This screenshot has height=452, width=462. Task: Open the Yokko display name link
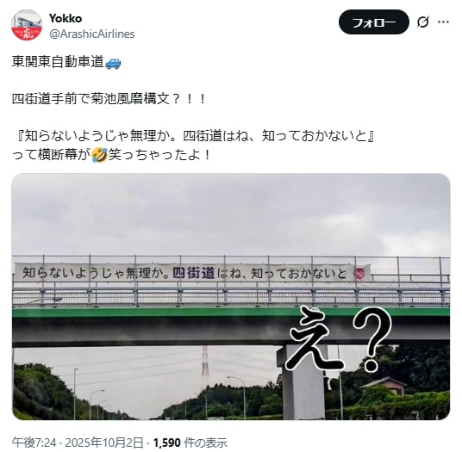tap(66, 18)
